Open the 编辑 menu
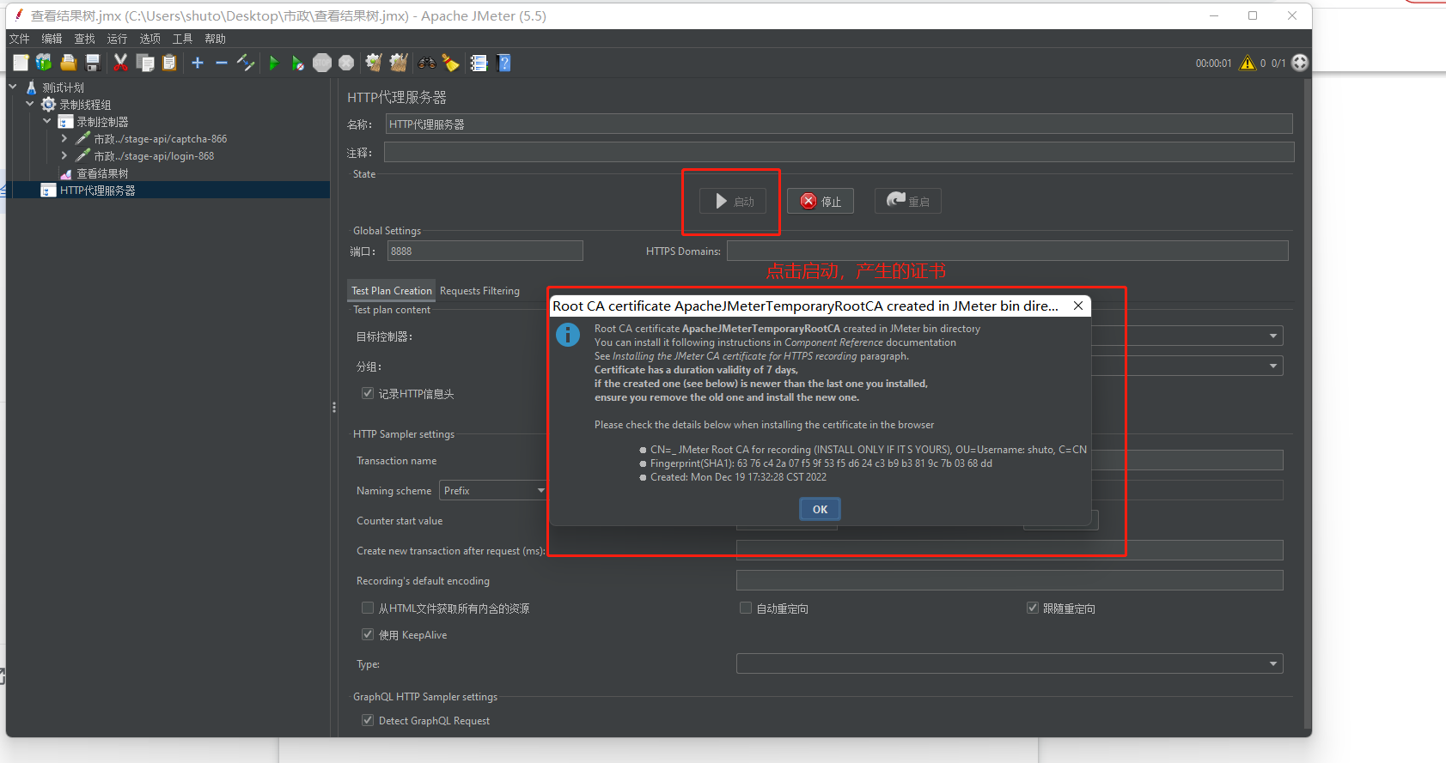Screen dimensions: 1446x763 pos(52,39)
